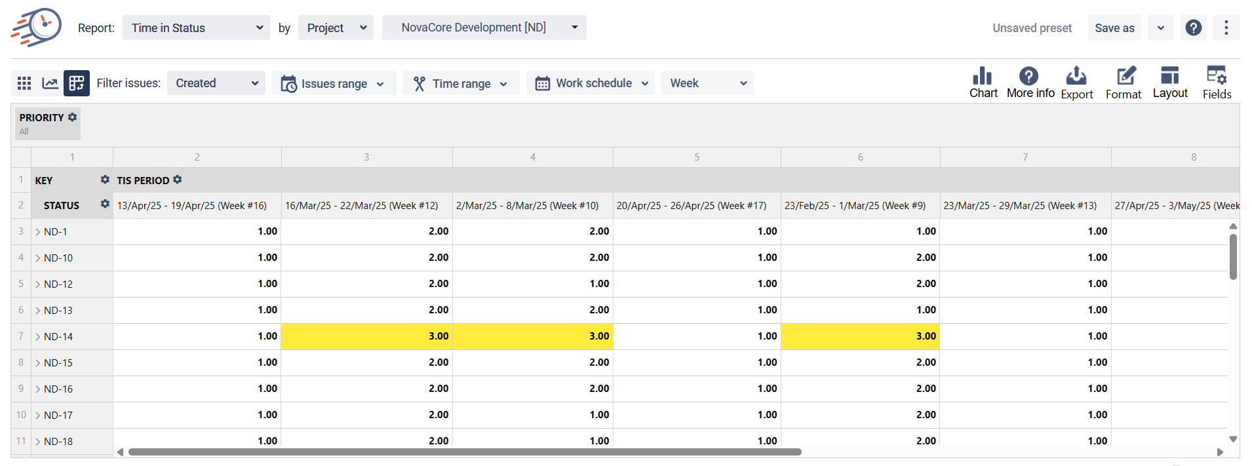
Task: Switch to the line chart view icon
Action: tap(50, 83)
